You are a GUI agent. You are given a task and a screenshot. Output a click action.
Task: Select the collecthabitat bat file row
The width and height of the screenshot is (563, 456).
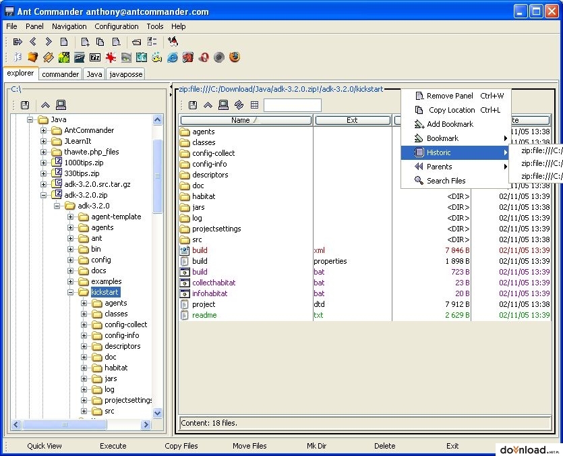click(x=365, y=283)
